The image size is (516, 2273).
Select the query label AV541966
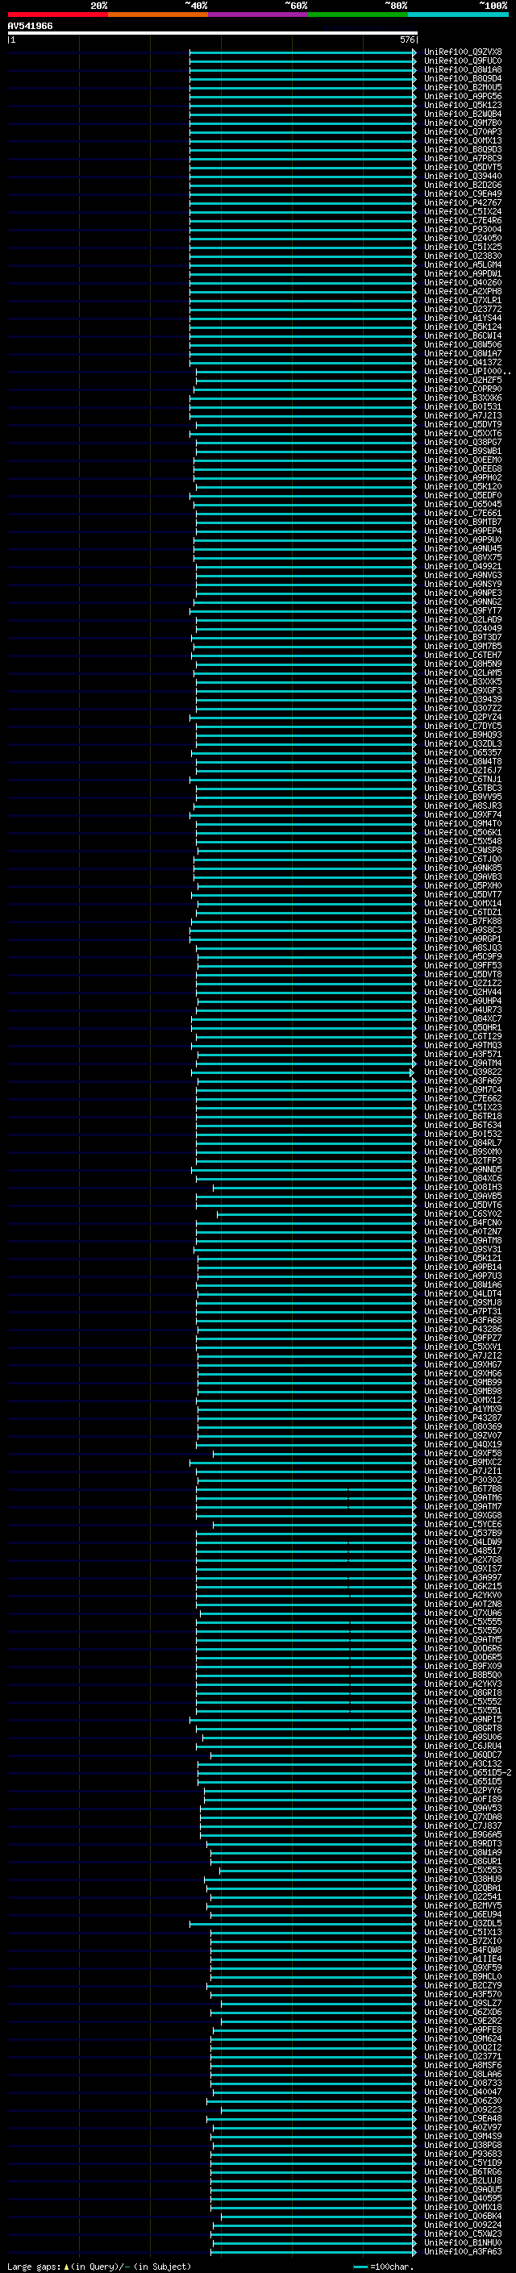click(30, 26)
